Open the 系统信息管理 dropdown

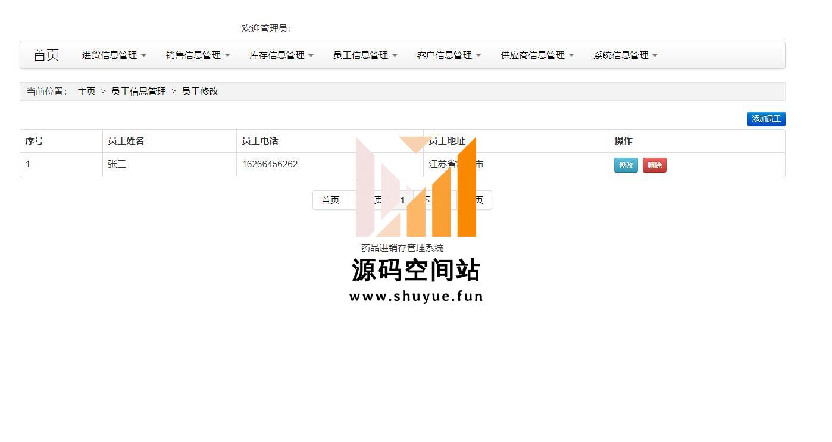pos(625,55)
